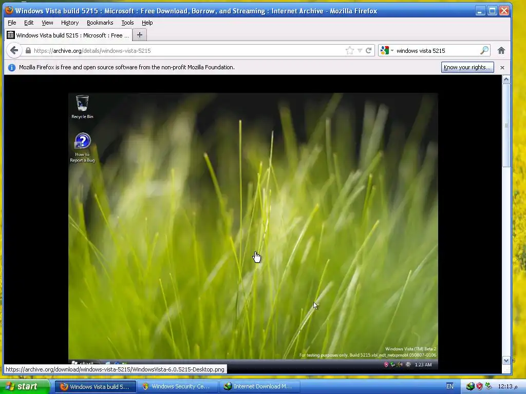This screenshot has width=526, height=394.
Task: Click How to Report a Bug icon
Action: pyautogui.click(x=82, y=148)
